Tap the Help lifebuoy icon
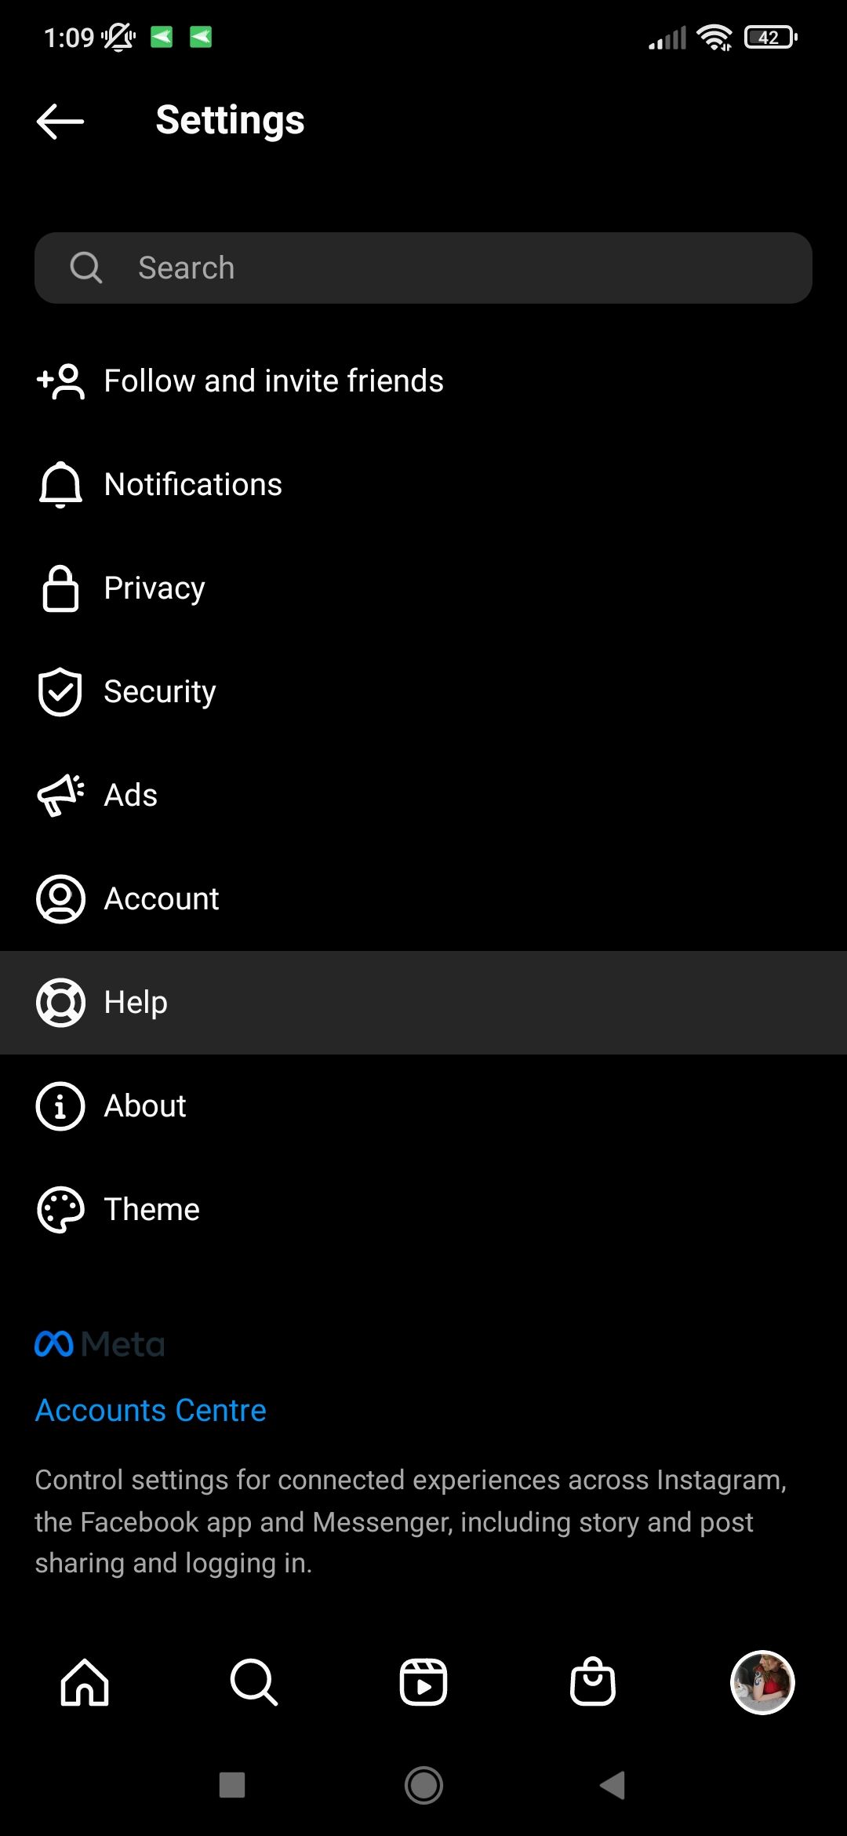The image size is (847, 1836). pos(60,1003)
